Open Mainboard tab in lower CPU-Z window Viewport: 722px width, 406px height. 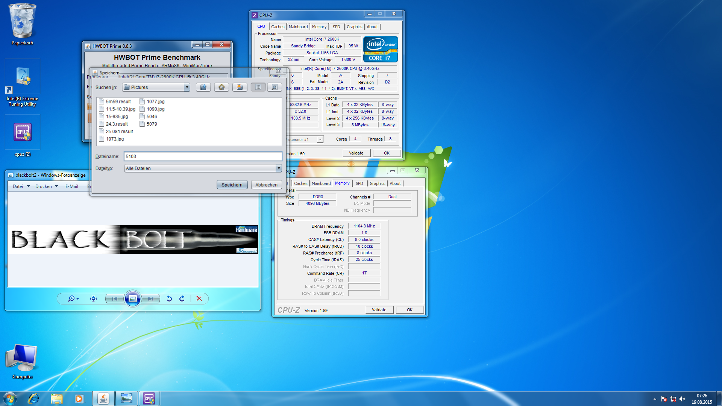click(321, 183)
